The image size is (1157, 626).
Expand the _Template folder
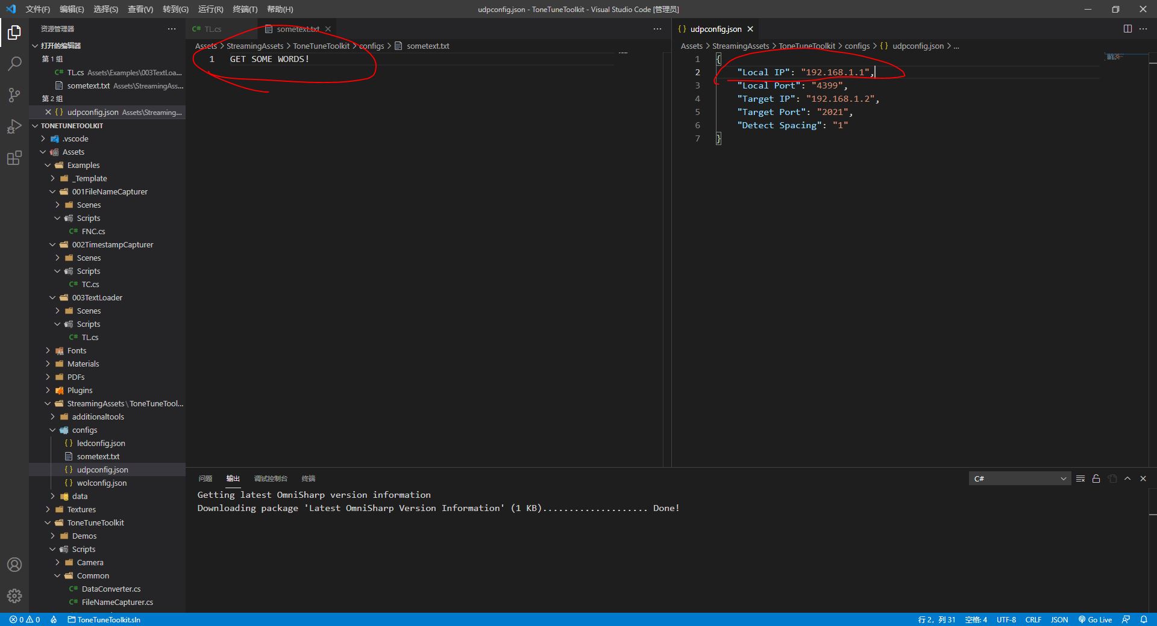pos(107,178)
